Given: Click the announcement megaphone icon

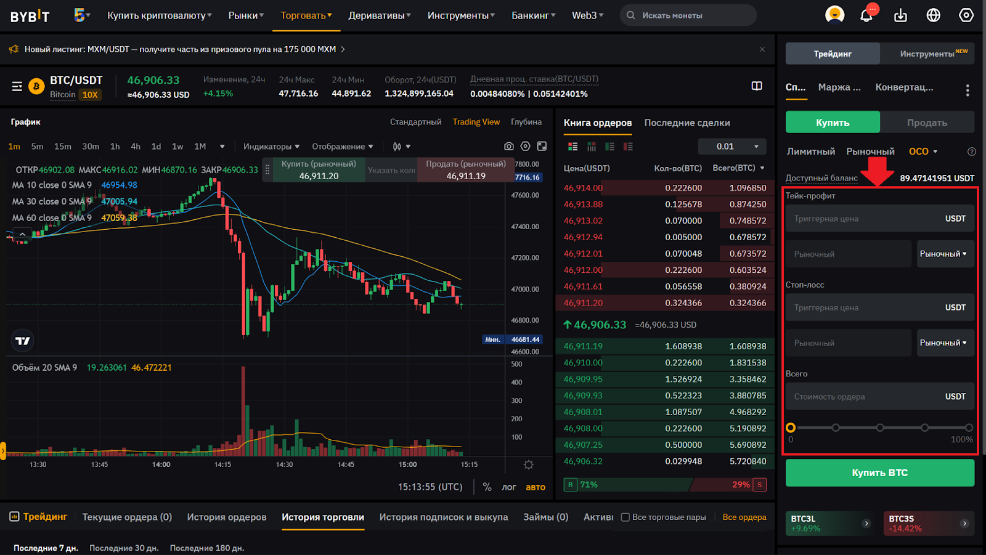Looking at the screenshot, I should coord(14,49).
